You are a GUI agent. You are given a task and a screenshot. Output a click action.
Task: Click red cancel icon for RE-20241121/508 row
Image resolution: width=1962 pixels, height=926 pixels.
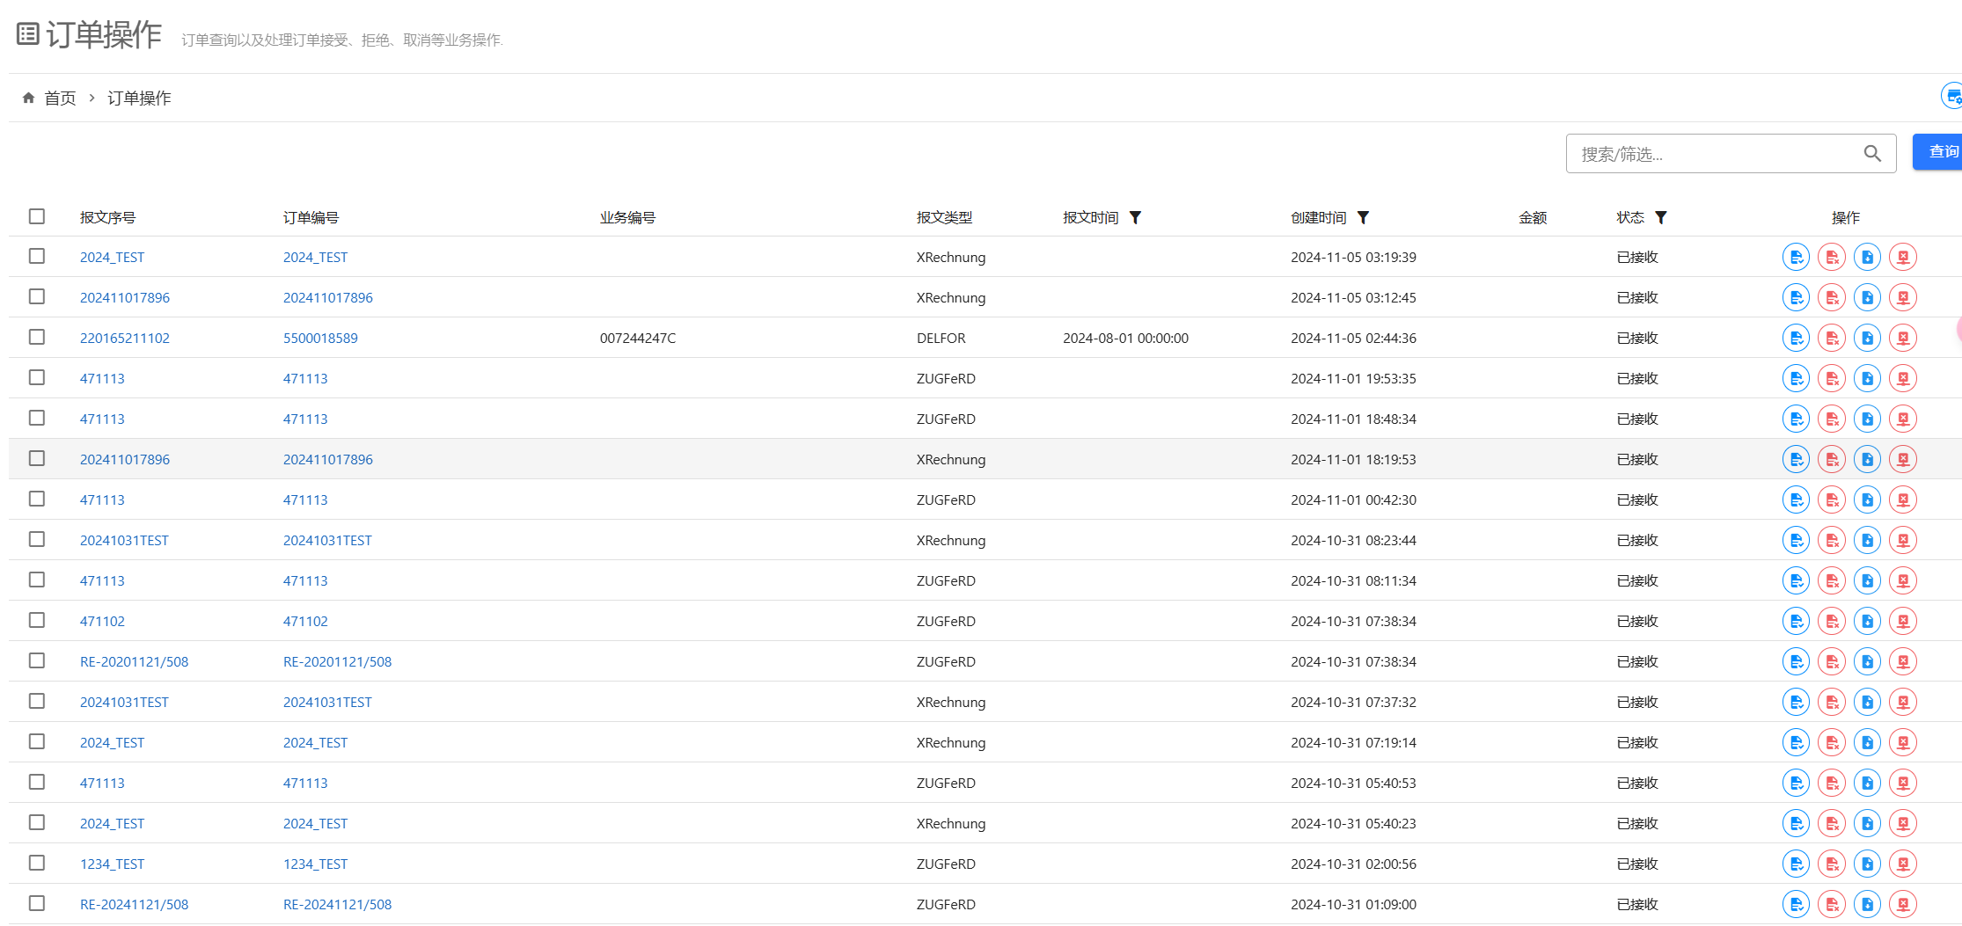tap(1903, 904)
